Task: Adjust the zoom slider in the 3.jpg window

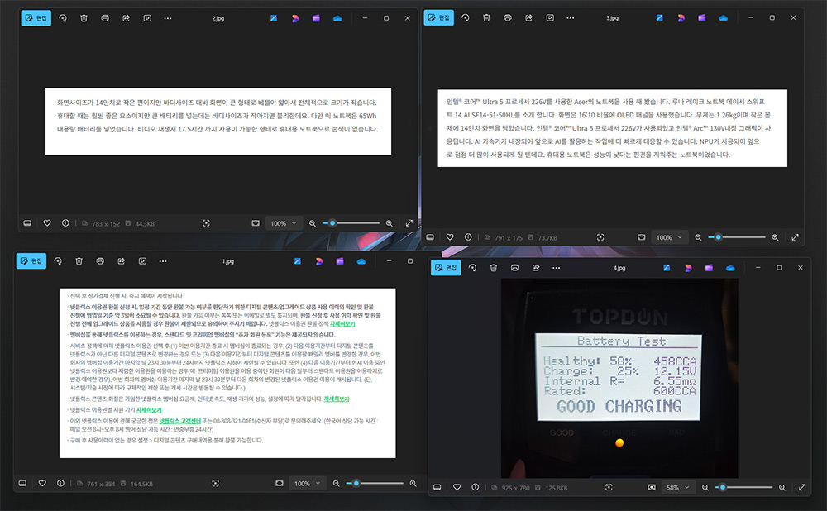Action: click(x=737, y=237)
